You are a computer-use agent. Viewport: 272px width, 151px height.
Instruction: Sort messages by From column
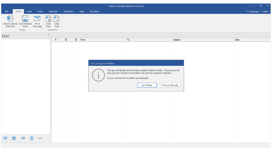tap(103, 40)
